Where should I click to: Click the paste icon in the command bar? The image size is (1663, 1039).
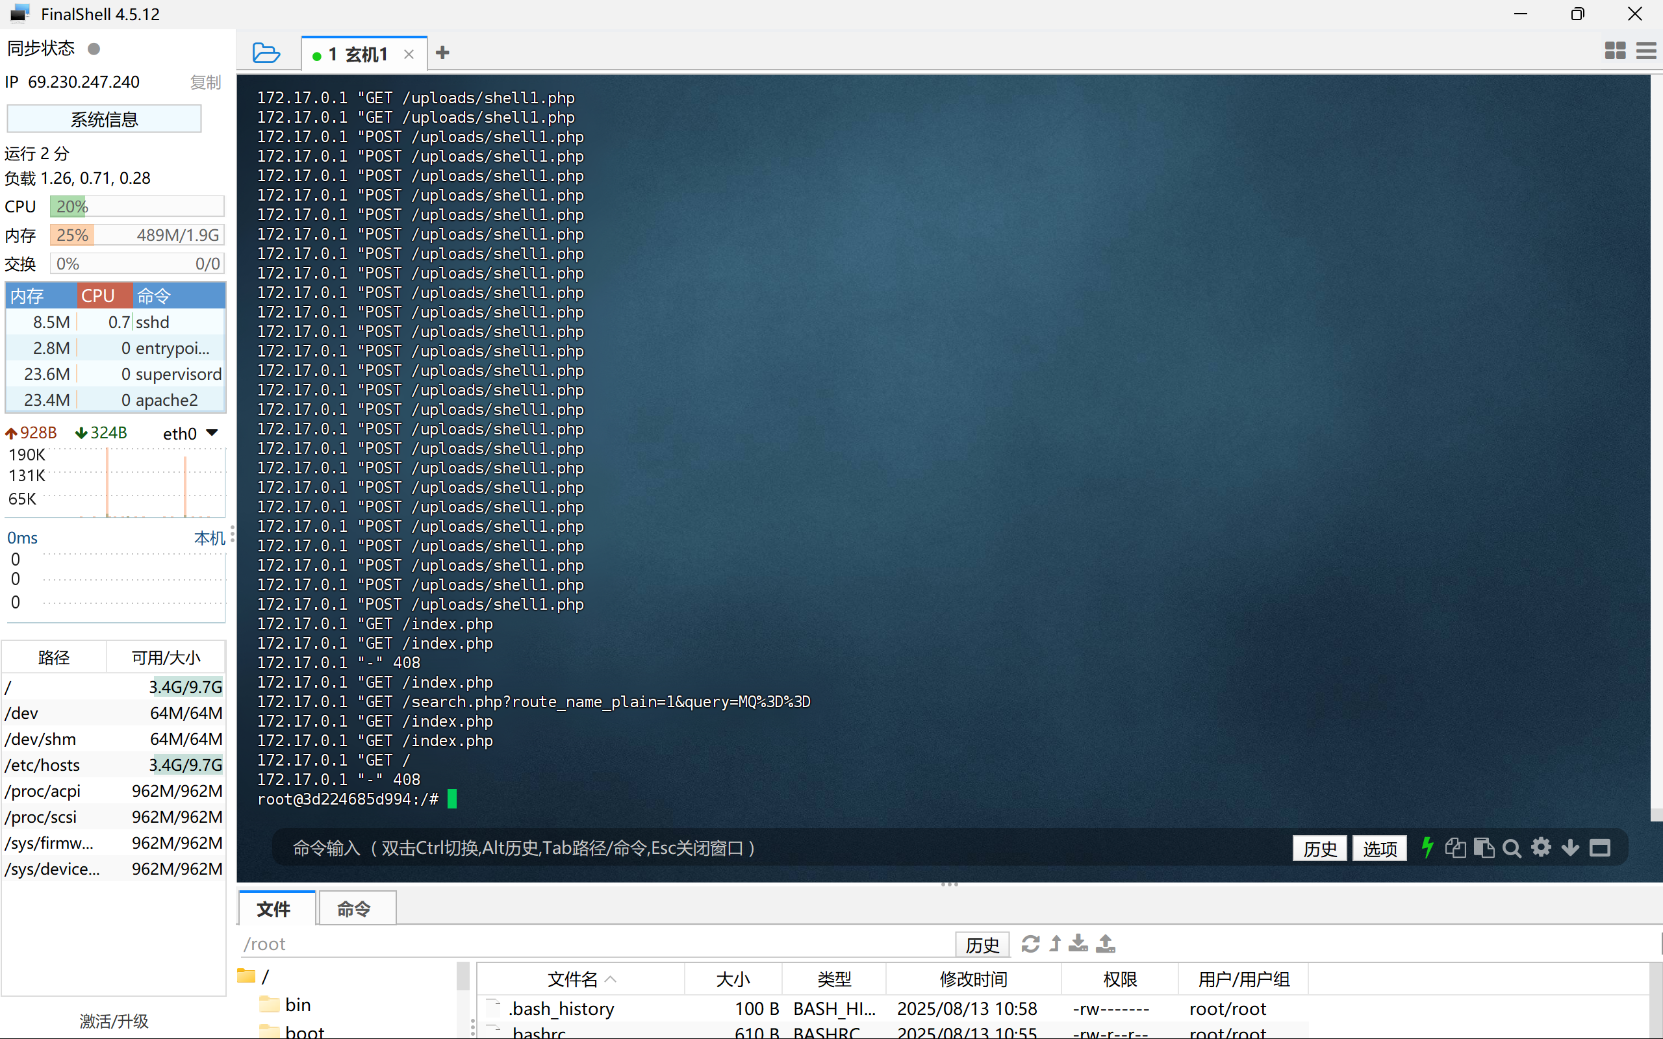tap(1484, 847)
